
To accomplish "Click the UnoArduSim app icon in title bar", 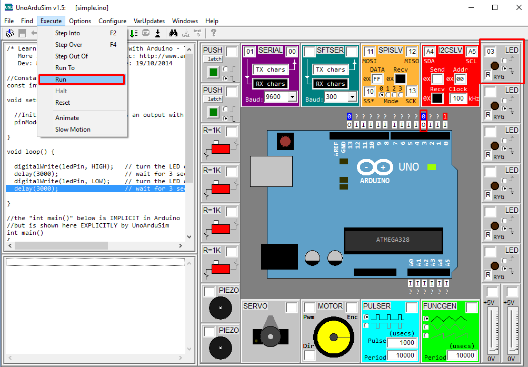I will (x=9, y=7).
